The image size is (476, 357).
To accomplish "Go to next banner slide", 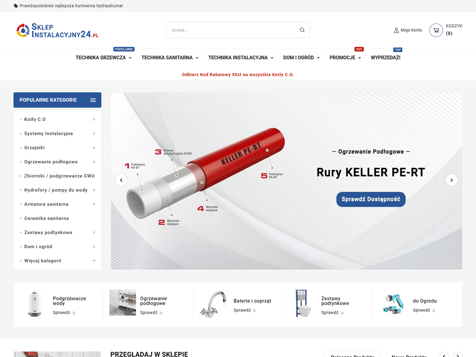I will [x=452, y=180].
